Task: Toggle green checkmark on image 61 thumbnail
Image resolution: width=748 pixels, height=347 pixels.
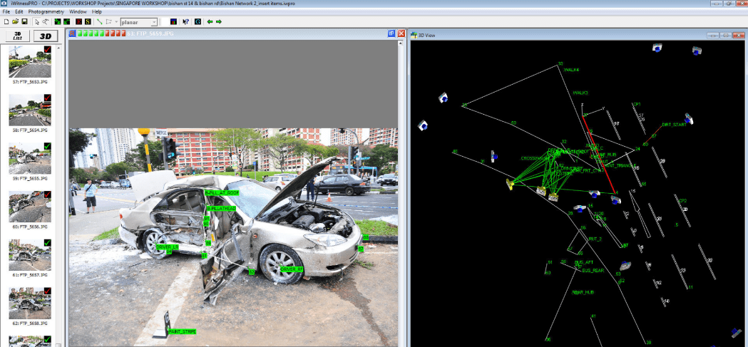Action: tap(47, 242)
